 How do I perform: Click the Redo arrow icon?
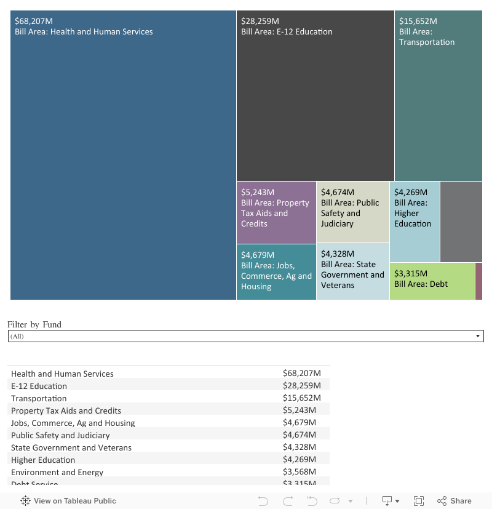click(287, 501)
